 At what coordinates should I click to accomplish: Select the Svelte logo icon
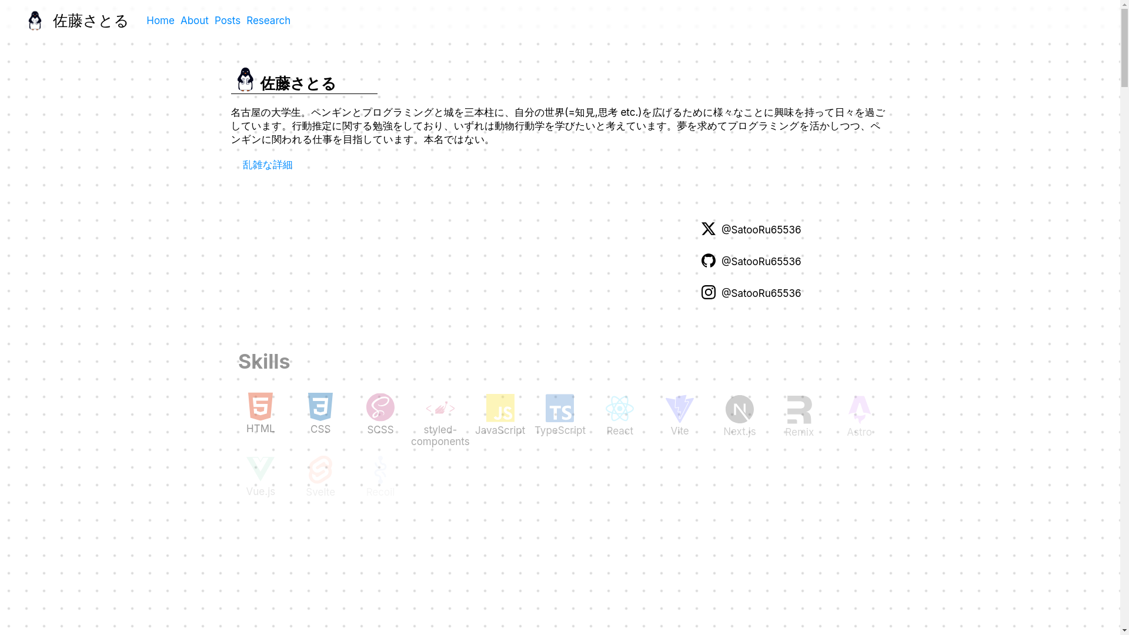click(x=320, y=470)
